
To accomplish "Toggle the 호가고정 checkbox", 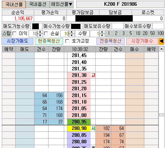I will tap(67, 41).
